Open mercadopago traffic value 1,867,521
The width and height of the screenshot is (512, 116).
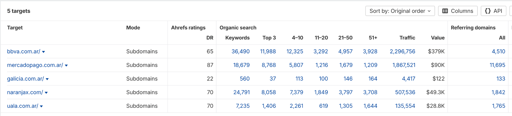404,65
